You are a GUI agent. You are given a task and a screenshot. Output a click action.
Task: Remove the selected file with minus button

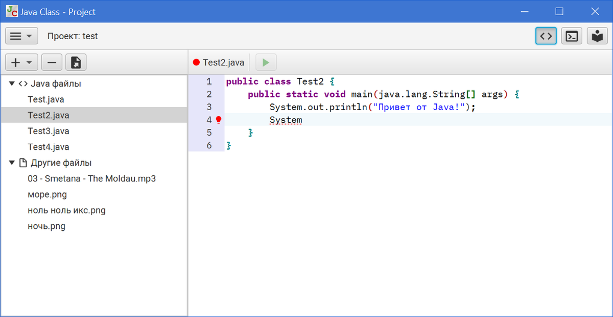pyautogui.click(x=52, y=62)
